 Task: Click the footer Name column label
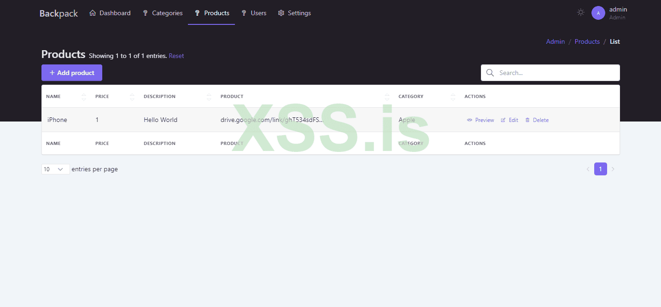(53, 144)
